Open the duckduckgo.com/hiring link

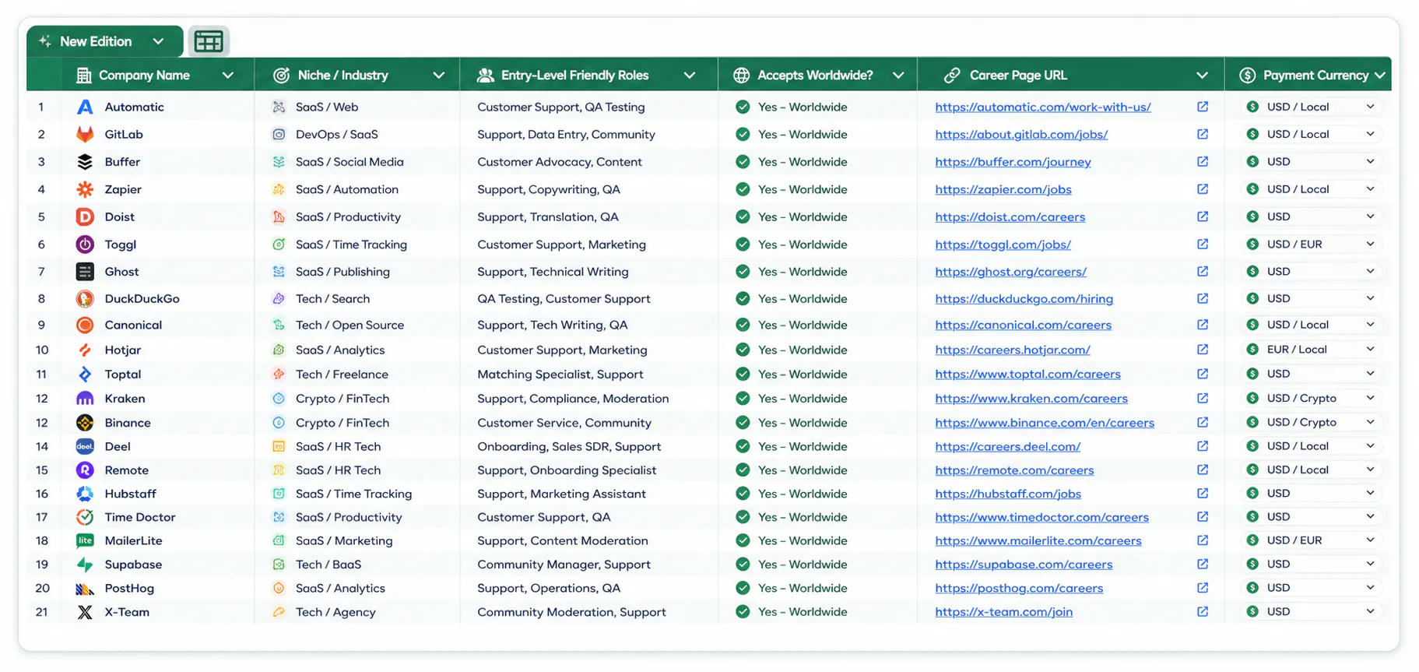pos(1024,298)
